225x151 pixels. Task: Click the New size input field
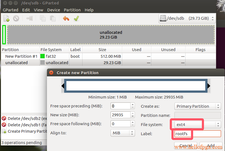[121, 115]
